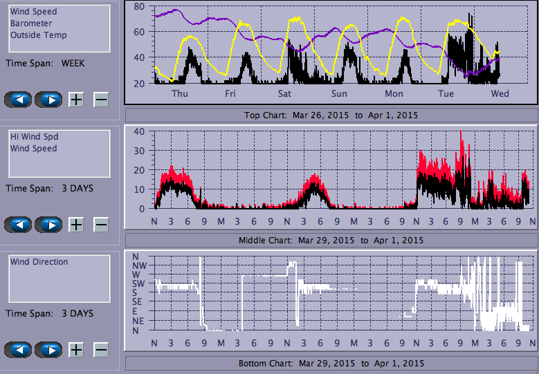Choose Wind Speed in the middle chart list
The height and width of the screenshot is (374, 539).
coord(33,149)
